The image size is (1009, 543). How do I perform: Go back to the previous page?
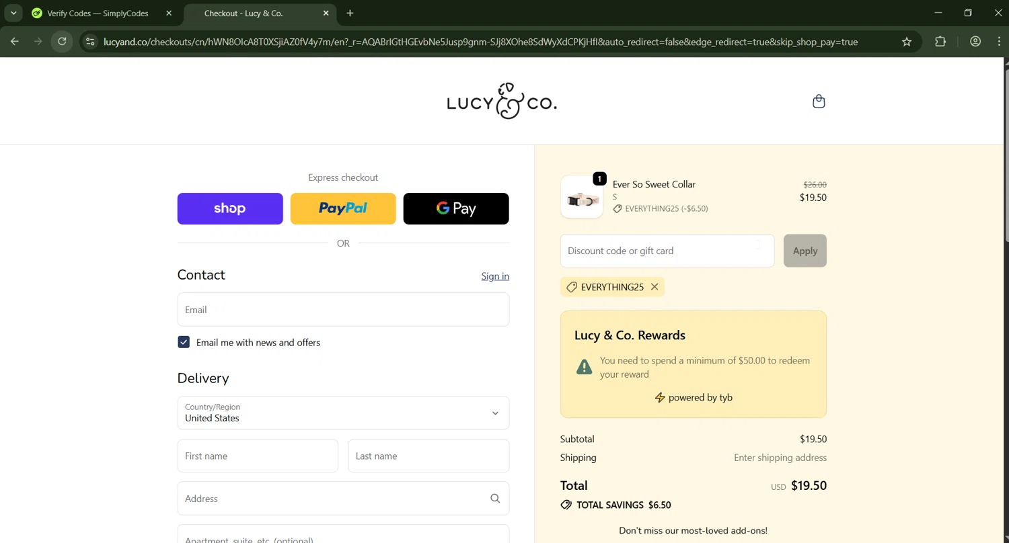click(15, 42)
